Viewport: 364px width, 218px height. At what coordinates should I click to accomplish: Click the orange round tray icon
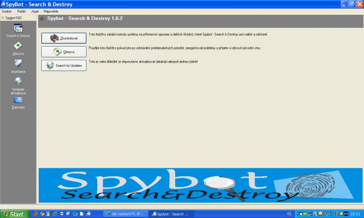coord(321,213)
